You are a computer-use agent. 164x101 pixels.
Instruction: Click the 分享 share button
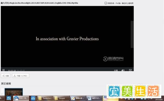point(5,76)
